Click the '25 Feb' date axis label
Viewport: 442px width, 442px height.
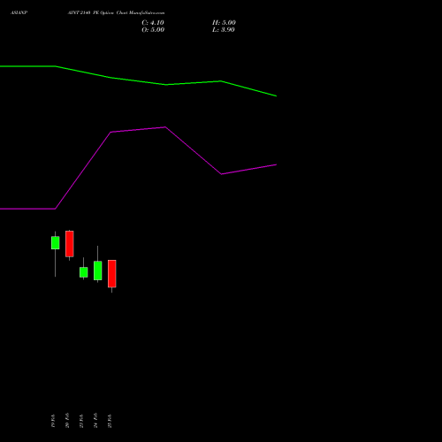pyautogui.click(x=110, y=421)
